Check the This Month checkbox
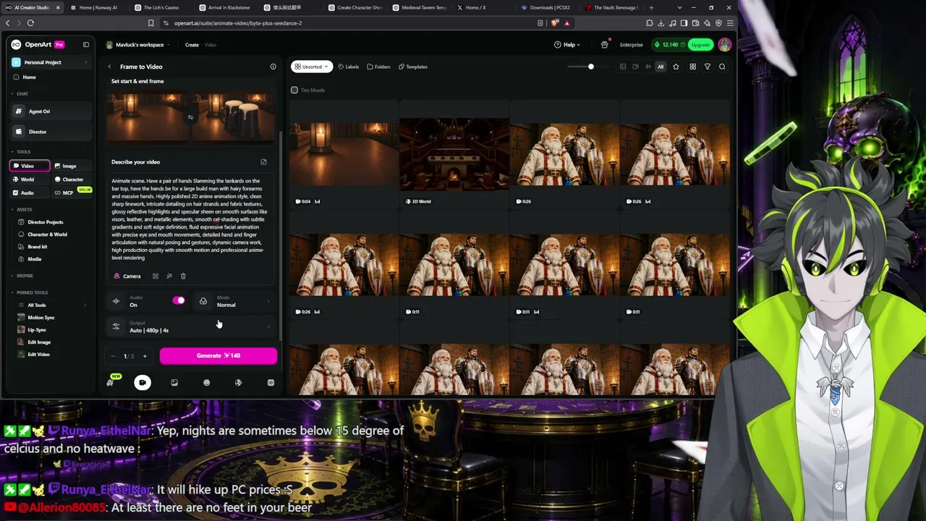926x521 pixels. coord(294,90)
